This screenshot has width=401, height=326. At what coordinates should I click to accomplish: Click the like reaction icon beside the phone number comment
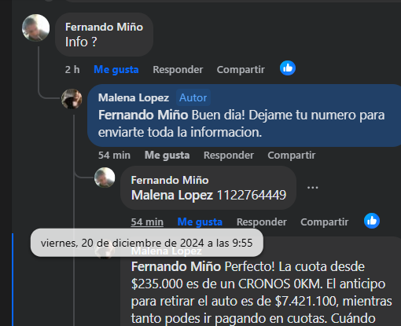pyautogui.click(x=372, y=221)
